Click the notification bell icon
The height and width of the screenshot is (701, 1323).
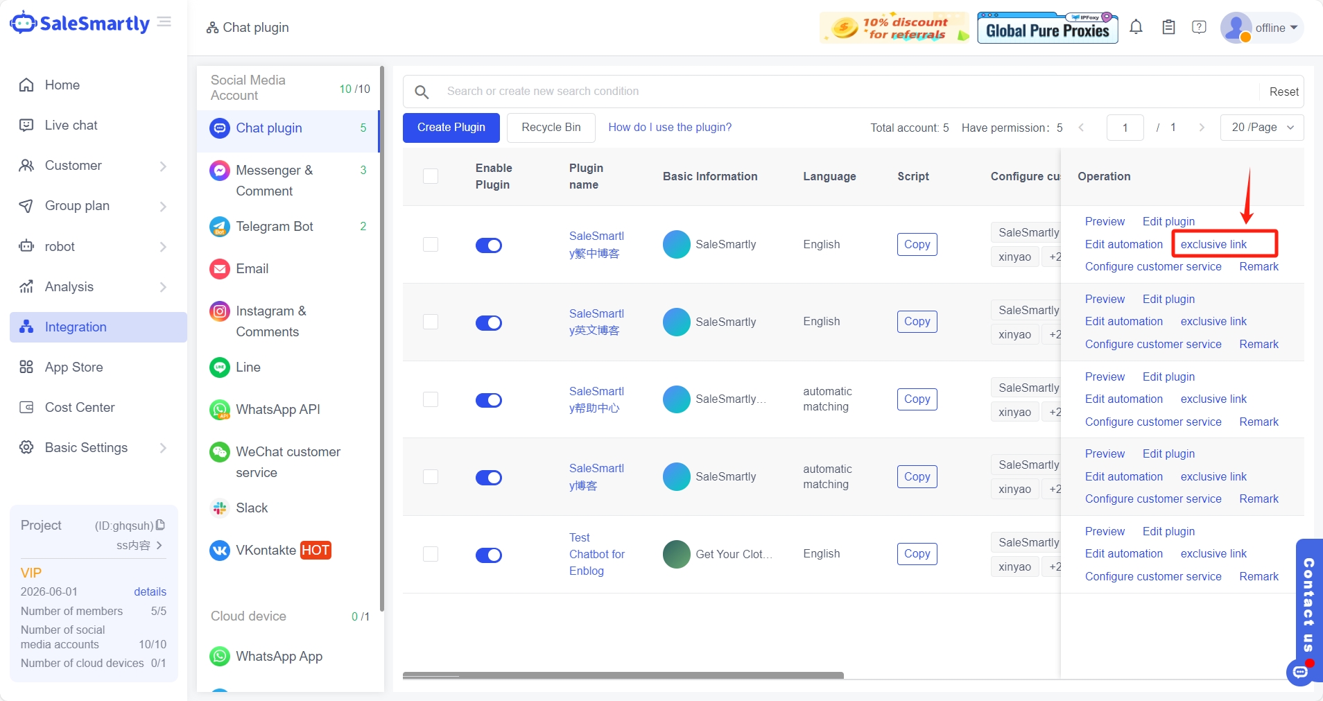pos(1136,28)
